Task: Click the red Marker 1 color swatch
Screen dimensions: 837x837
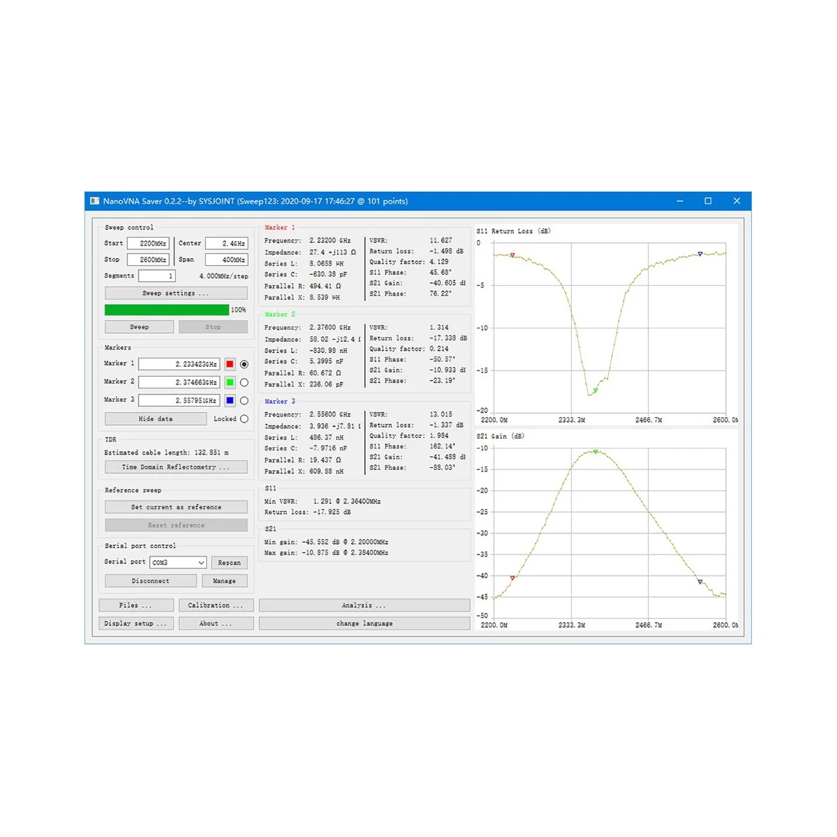Action: (x=229, y=364)
